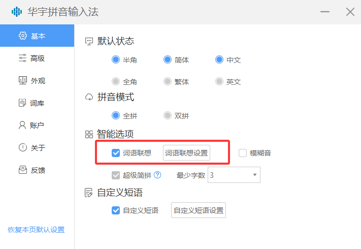The width and height of the screenshot is (361, 249).
Task: Switch to the 高级 tab
Action: (37, 58)
